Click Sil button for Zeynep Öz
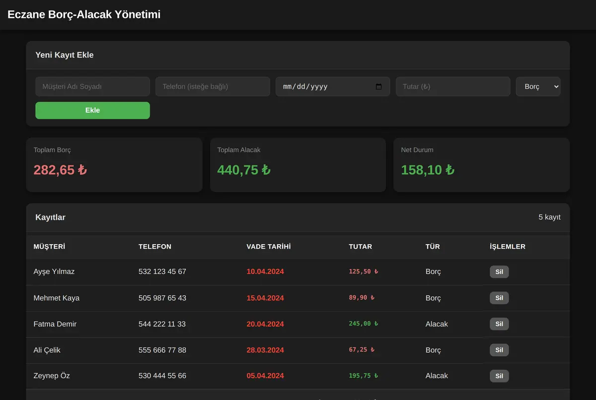 [499, 376]
